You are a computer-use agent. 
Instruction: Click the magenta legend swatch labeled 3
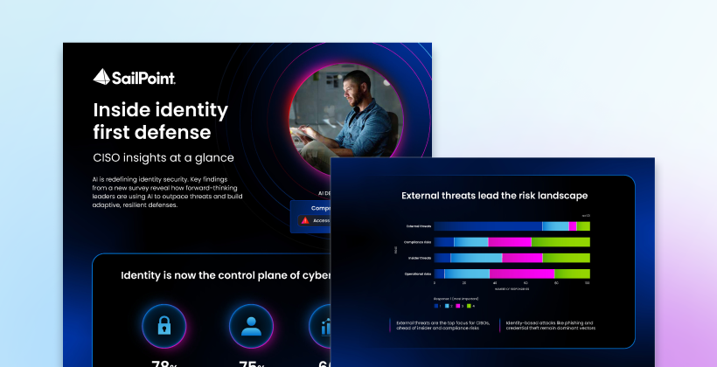pyautogui.click(x=457, y=306)
